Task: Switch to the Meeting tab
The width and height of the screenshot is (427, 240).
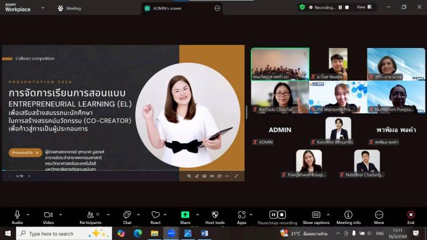Action: [x=69, y=8]
